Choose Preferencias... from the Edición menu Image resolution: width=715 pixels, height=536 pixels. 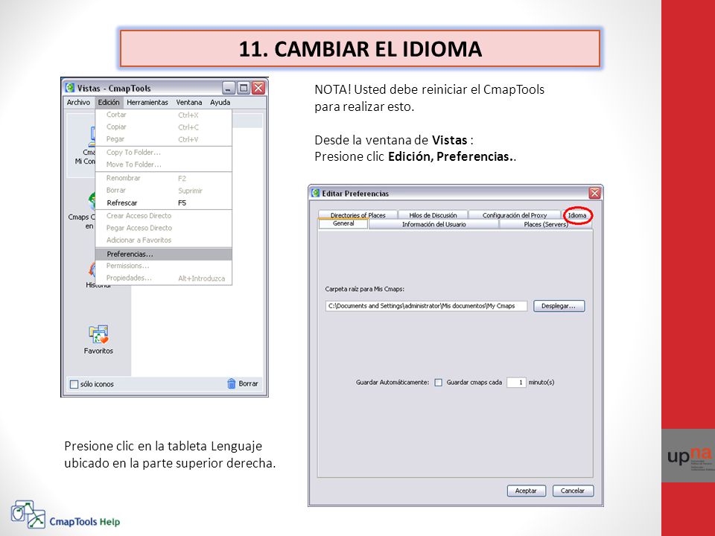click(164, 254)
